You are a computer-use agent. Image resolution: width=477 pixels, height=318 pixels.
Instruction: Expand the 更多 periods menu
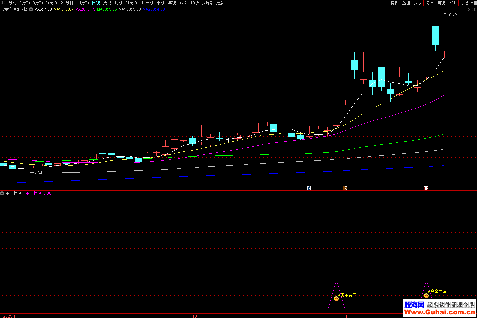[x=222, y=3]
